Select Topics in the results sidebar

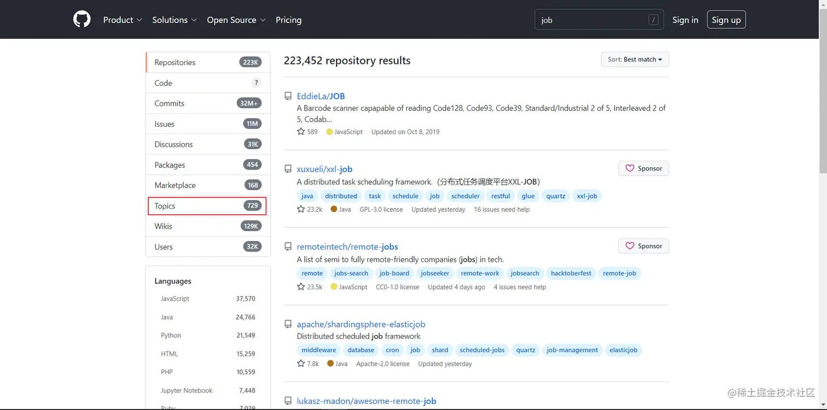[x=207, y=206]
